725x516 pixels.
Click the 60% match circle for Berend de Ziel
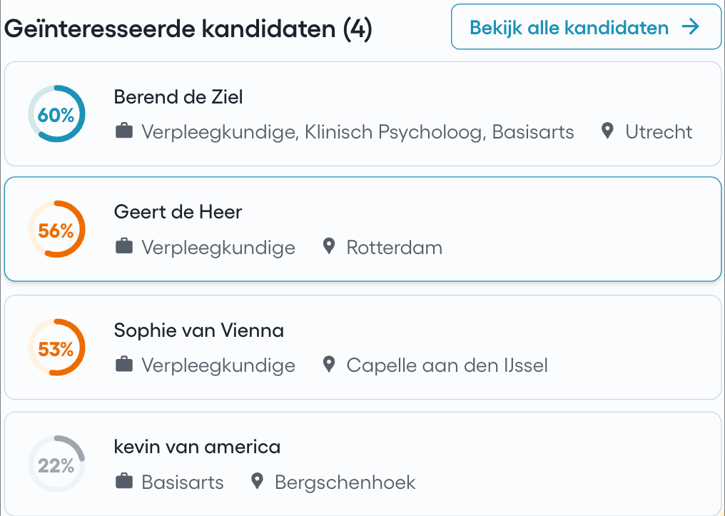tap(56, 113)
